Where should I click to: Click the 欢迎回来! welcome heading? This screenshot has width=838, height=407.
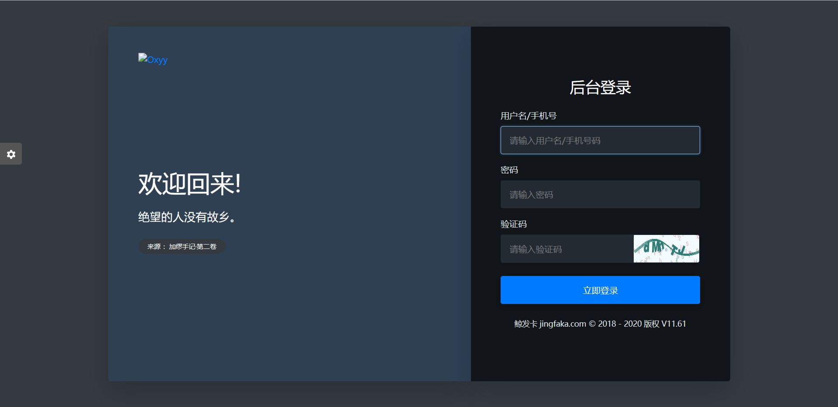(x=190, y=184)
